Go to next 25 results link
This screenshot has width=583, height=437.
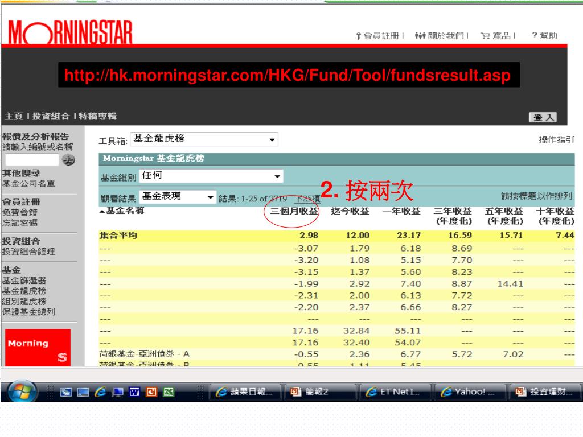coord(307,199)
